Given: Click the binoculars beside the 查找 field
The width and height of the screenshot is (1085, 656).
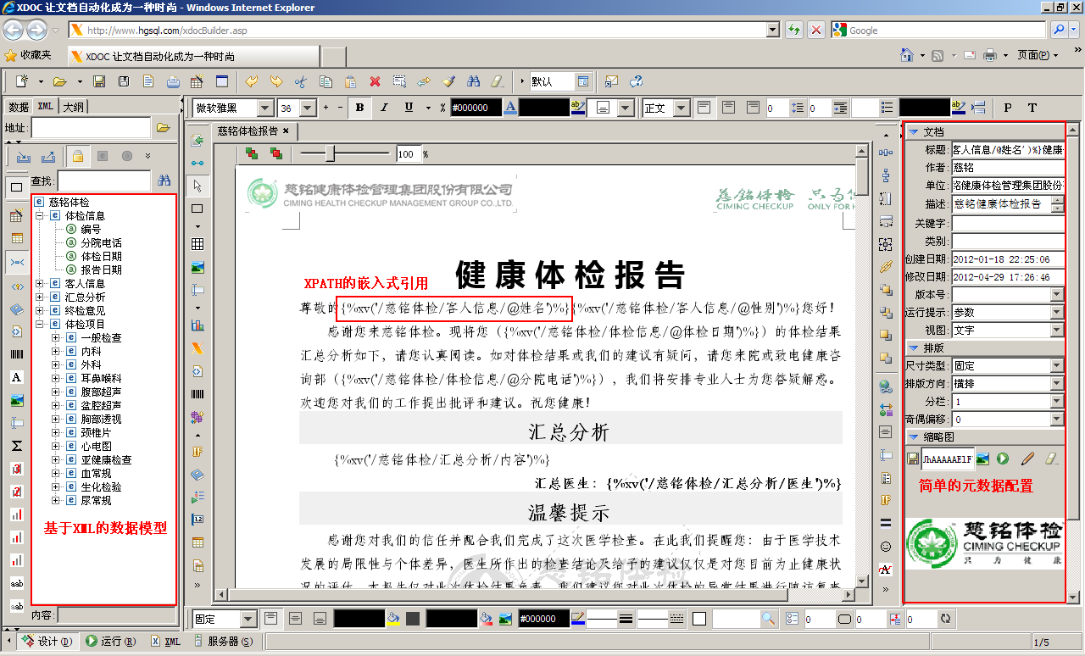Looking at the screenshot, I should [x=164, y=181].
